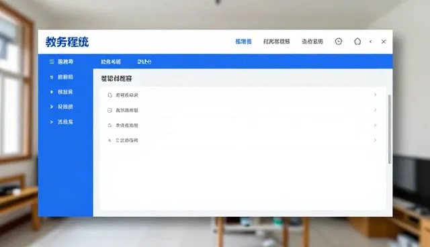This screenshot has height=247, width=430.
Task: Click the circle icon of the first list row
Action: coord(110,95)
